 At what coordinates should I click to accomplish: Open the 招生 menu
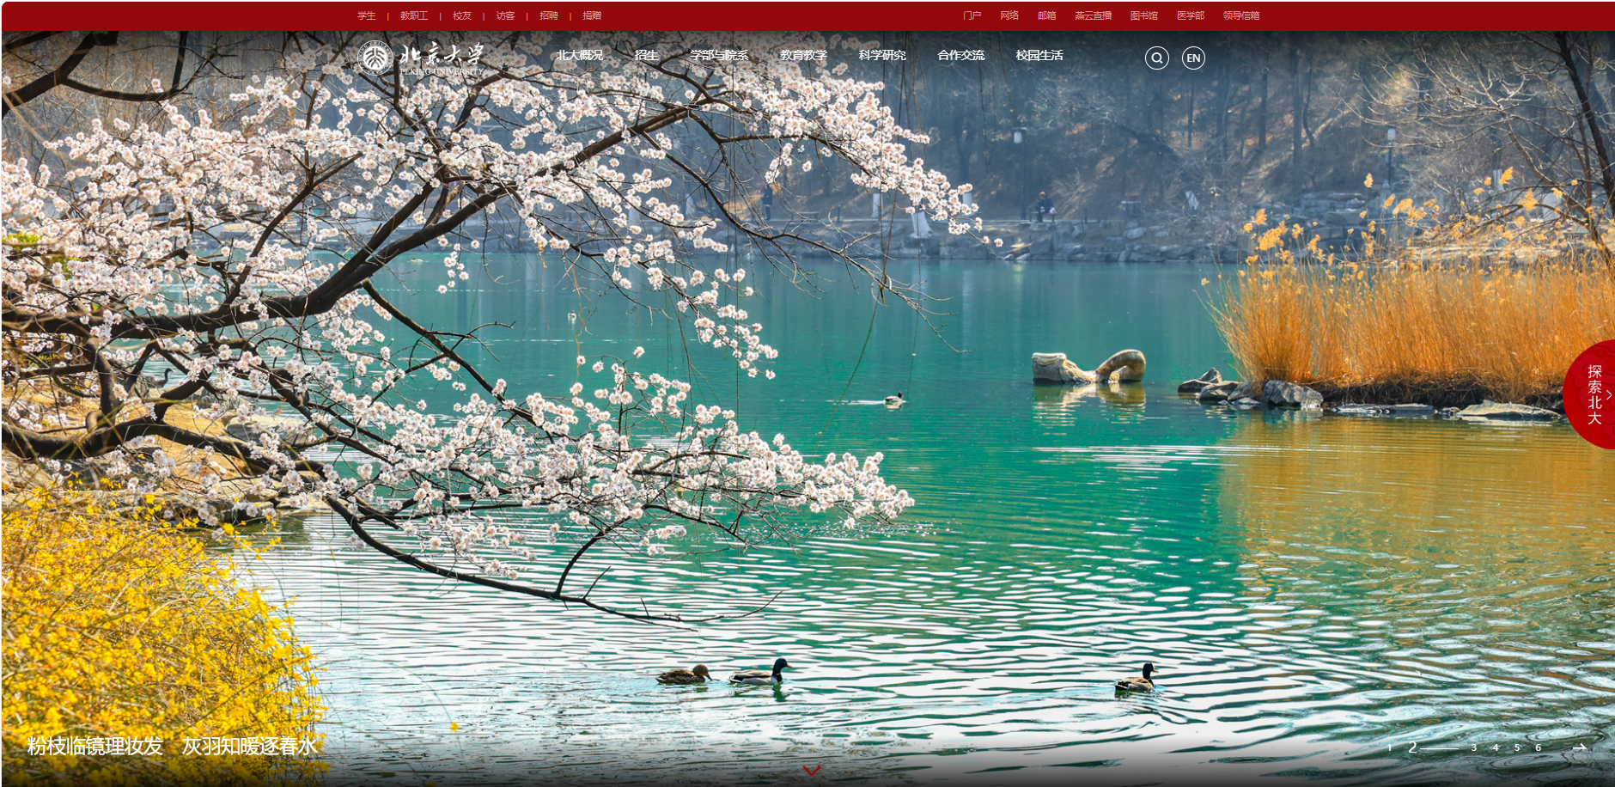[646, 55]
